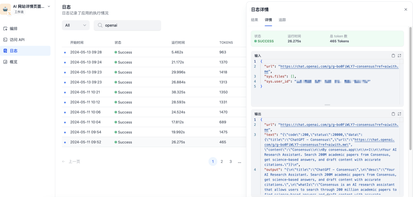Open log row 2024-05-13 09:28
413x197 pixels.
pyautogui.click(x=154, y=52)
